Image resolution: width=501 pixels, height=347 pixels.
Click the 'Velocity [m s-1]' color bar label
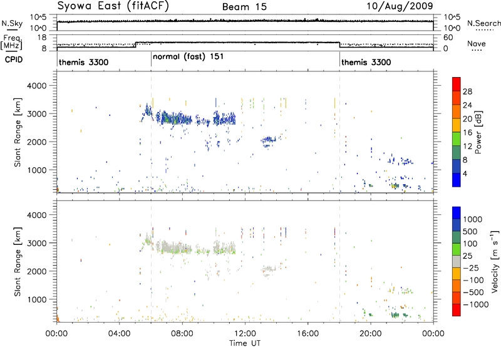pos(495,261)
